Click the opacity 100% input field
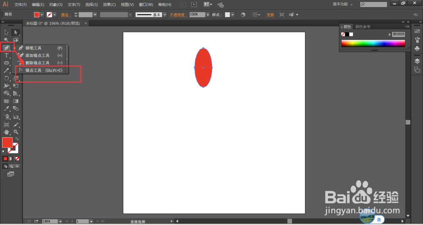The width and height of the screenshot is (423, 225). click(x=197, y=15)
